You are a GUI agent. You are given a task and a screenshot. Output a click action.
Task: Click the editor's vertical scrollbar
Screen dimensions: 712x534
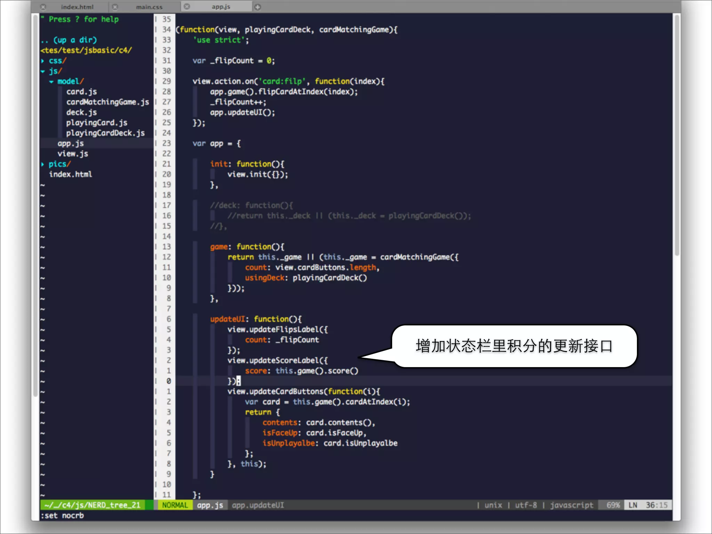tap(677, 136)
